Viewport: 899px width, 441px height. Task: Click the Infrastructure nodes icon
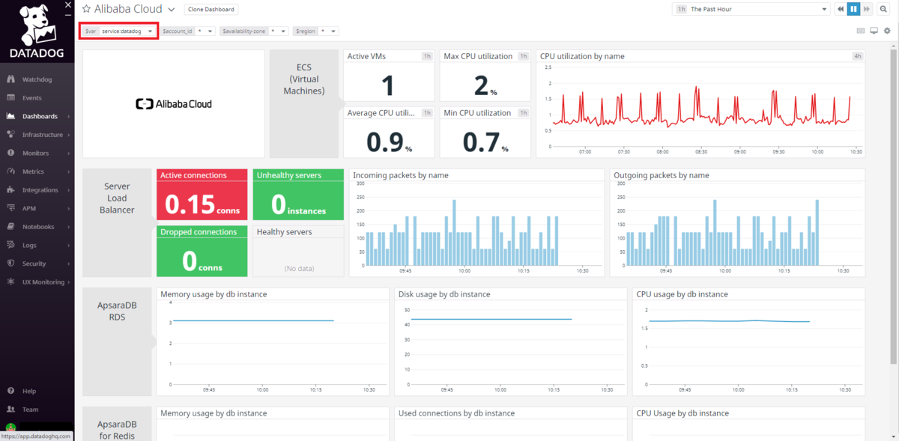pos(10,135)
